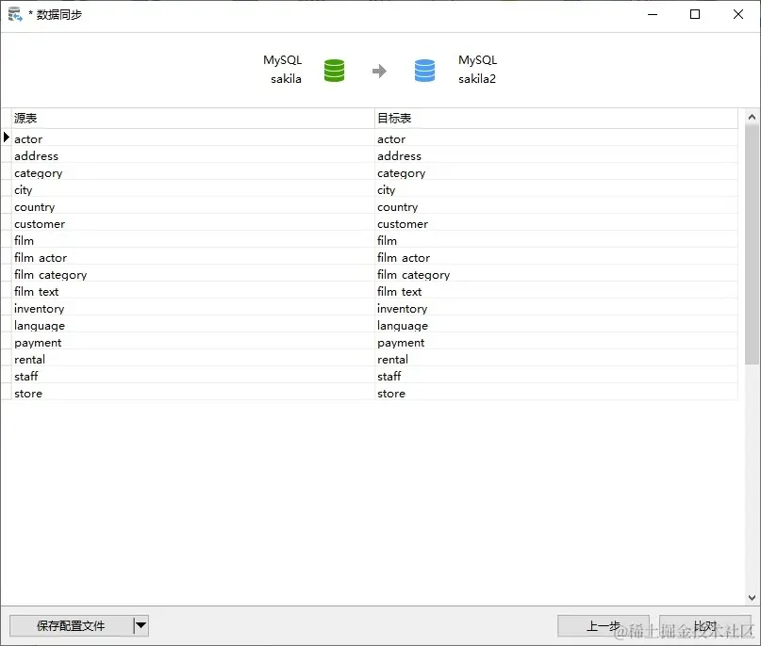Click target table cell actor
The height and width of the screenshot is (646, 761).
(556, 137)
